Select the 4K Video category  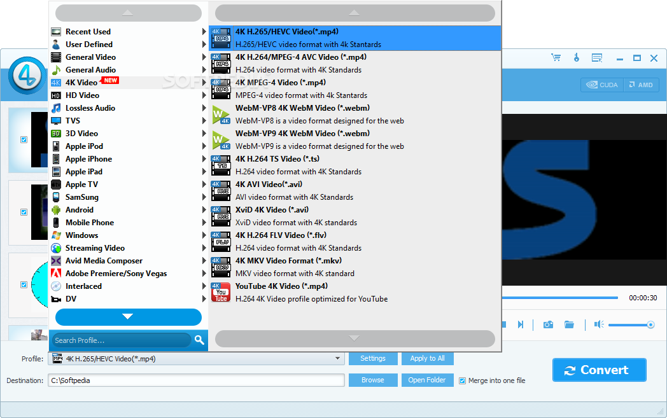(x=129, y=83)
